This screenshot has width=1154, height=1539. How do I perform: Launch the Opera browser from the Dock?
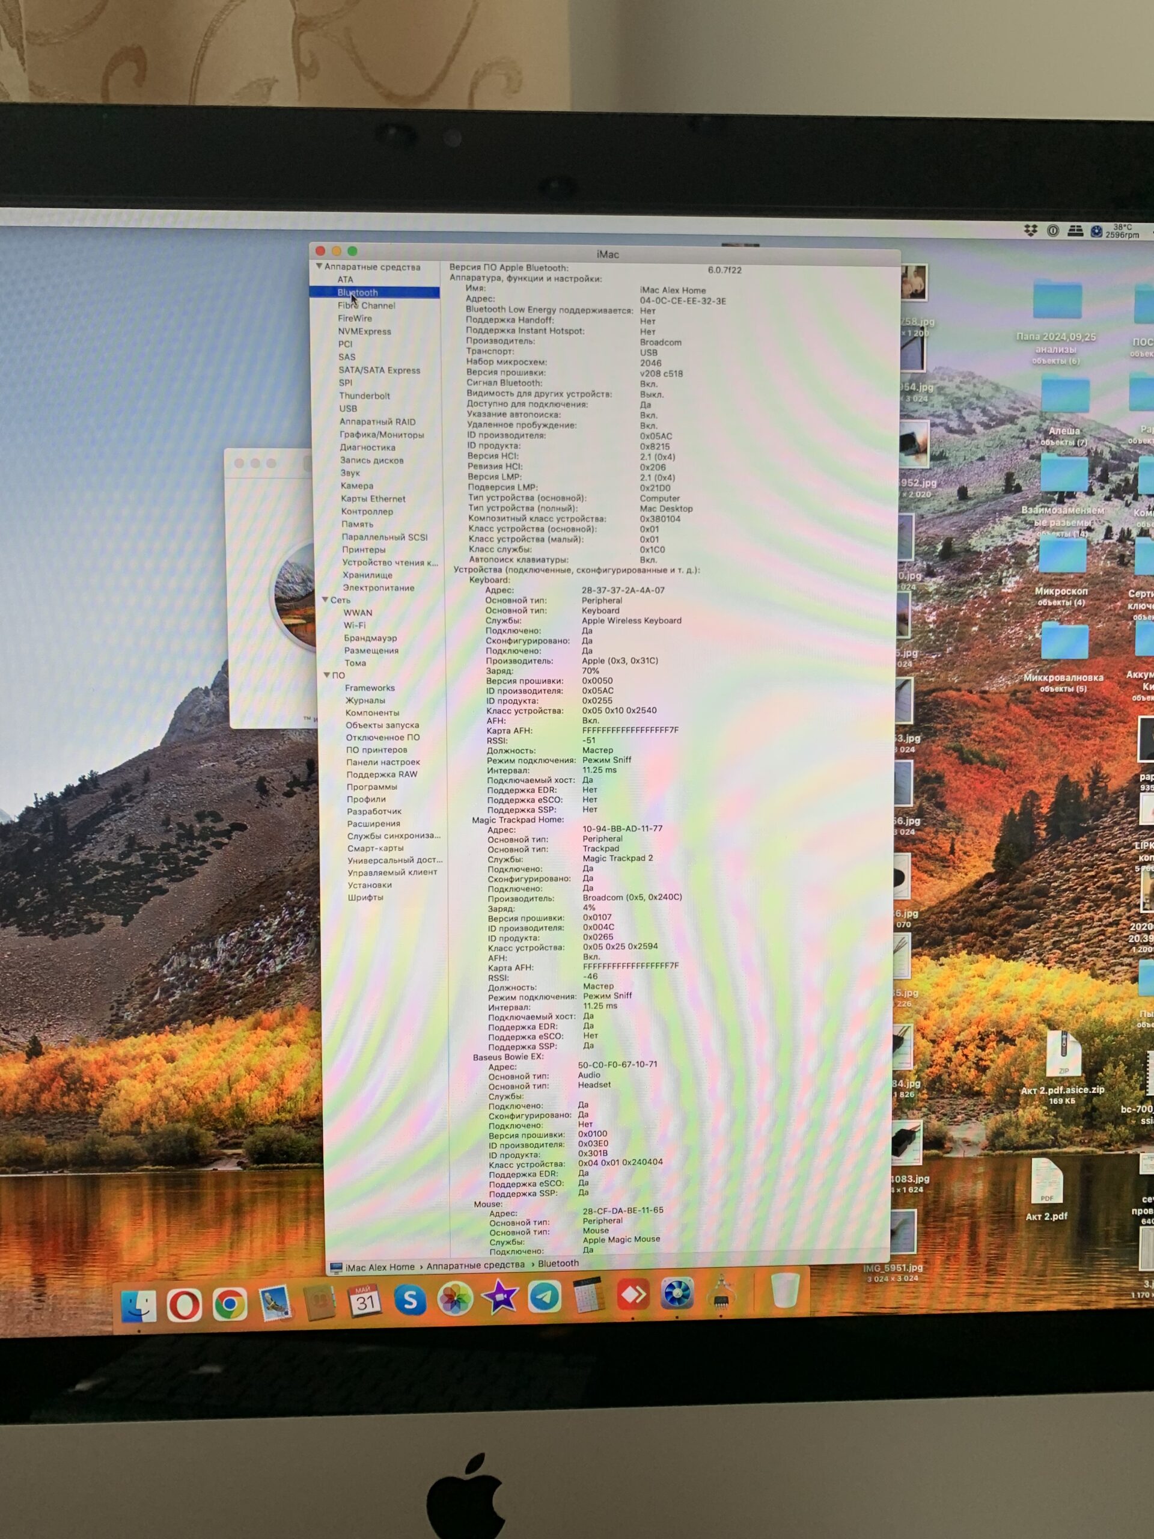[185, 1305]
